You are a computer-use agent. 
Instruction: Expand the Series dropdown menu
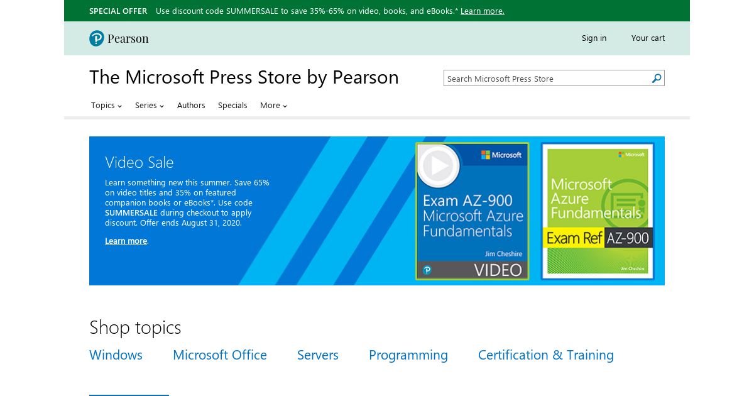pos(150,106)
